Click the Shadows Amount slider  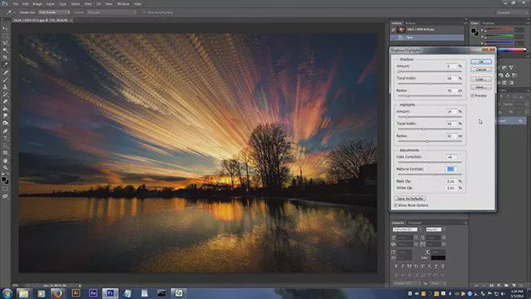tap(428, 72)
